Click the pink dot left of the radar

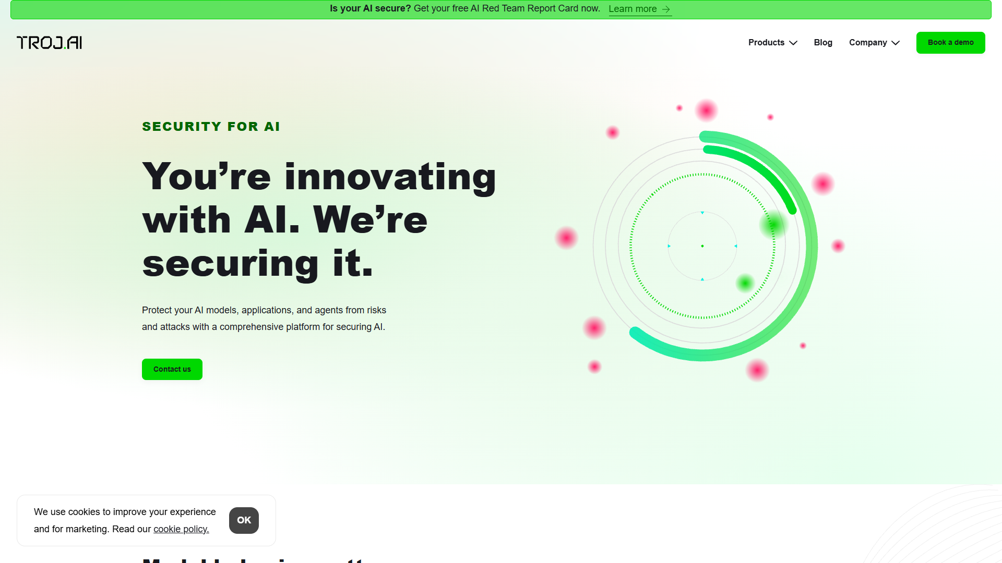click(x=566, y=238)
